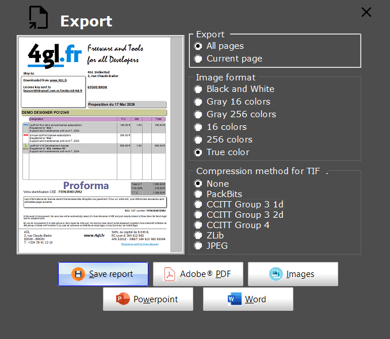390x339 pixels.
Task: Export report as Images
Action: tap(293, 274)
